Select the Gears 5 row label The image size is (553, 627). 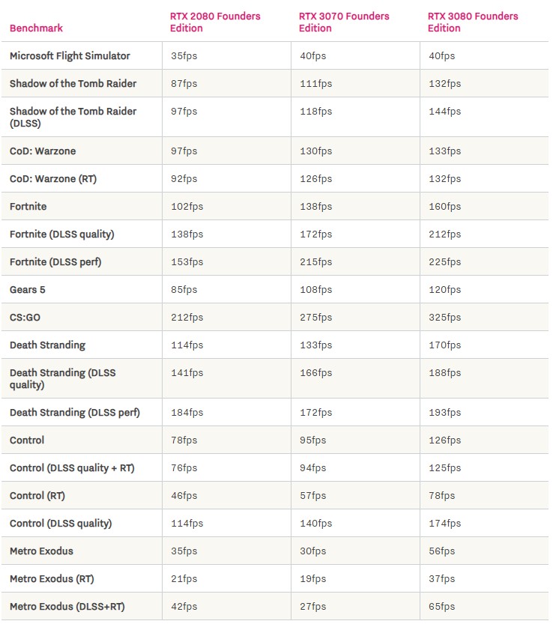[x=27, y=289]
